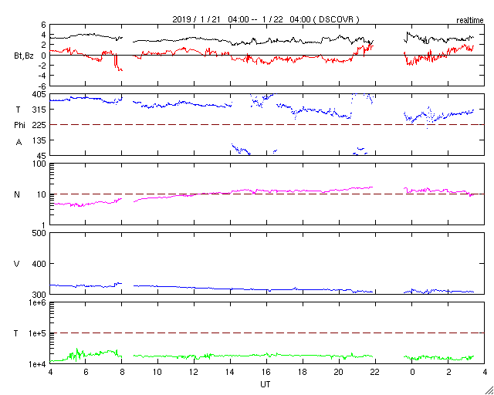Viewport: 494px width, 395px height.
Task: Click the '225' tick label on the Phi panel
Action: (x=39, y=125)
